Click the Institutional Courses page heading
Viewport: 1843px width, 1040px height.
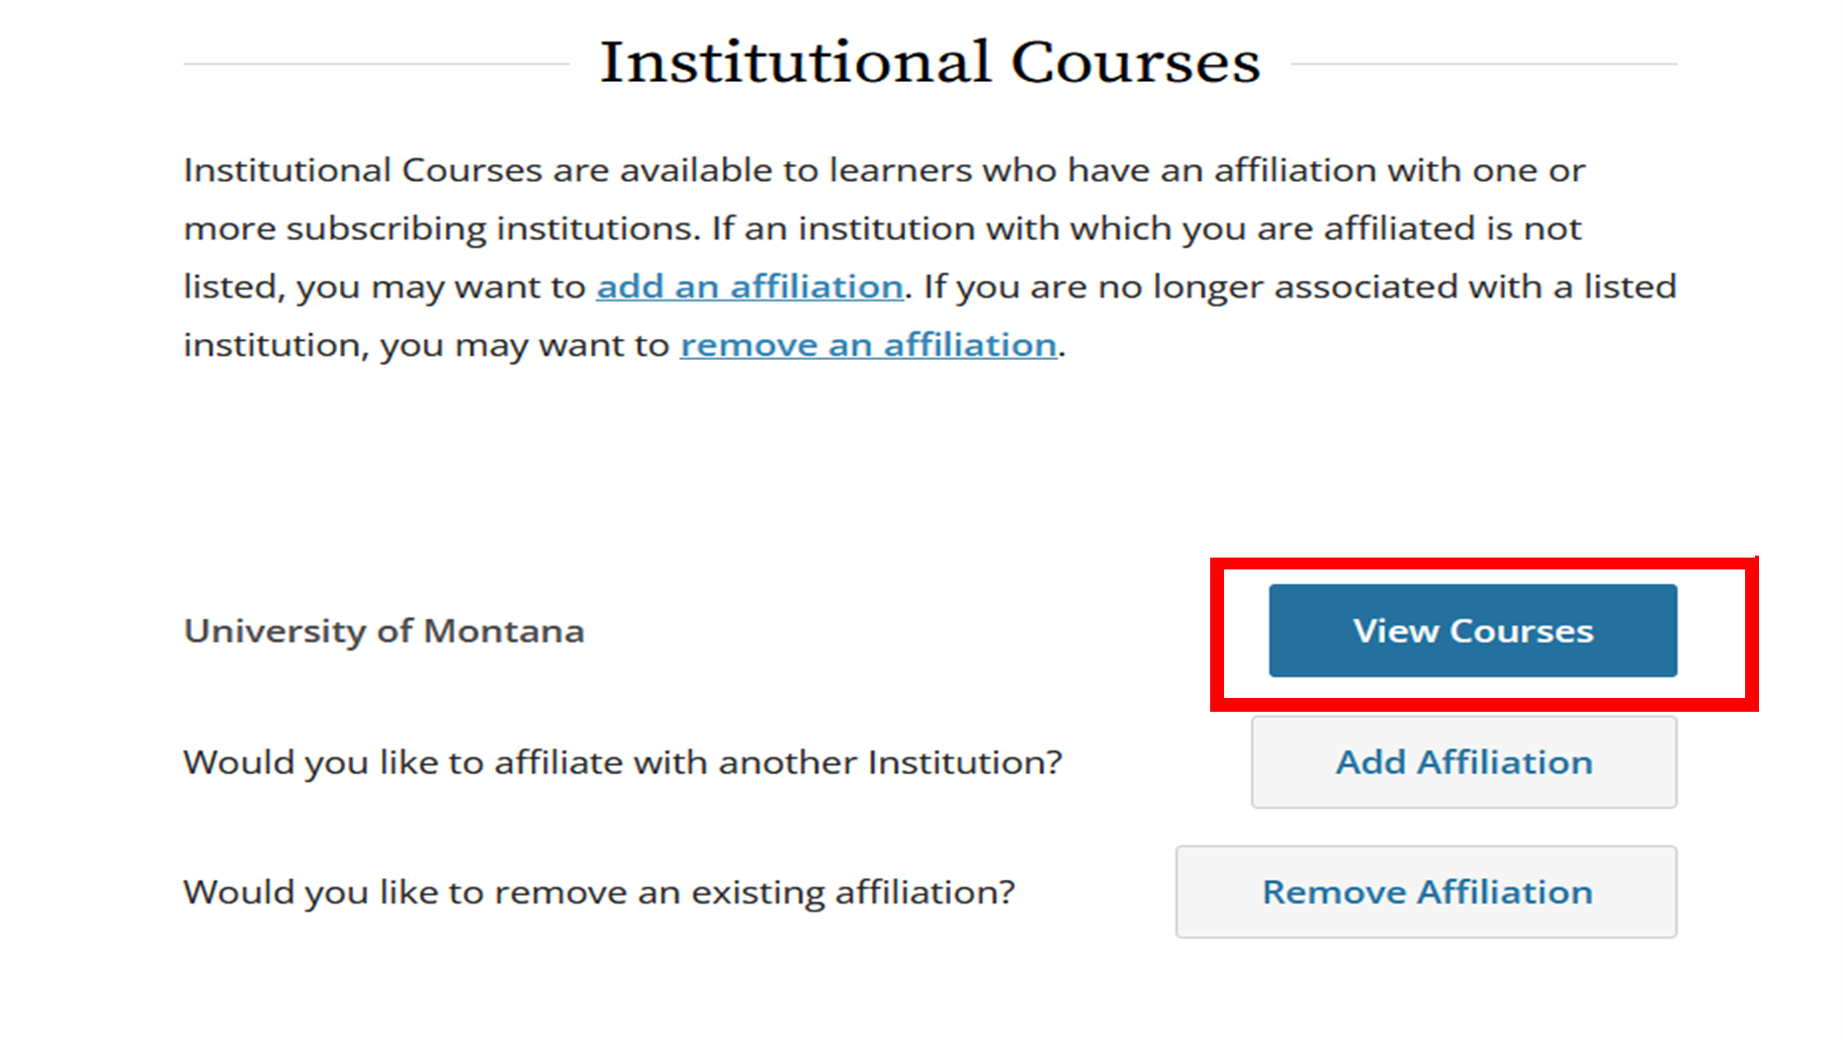(x=929, y=62)
